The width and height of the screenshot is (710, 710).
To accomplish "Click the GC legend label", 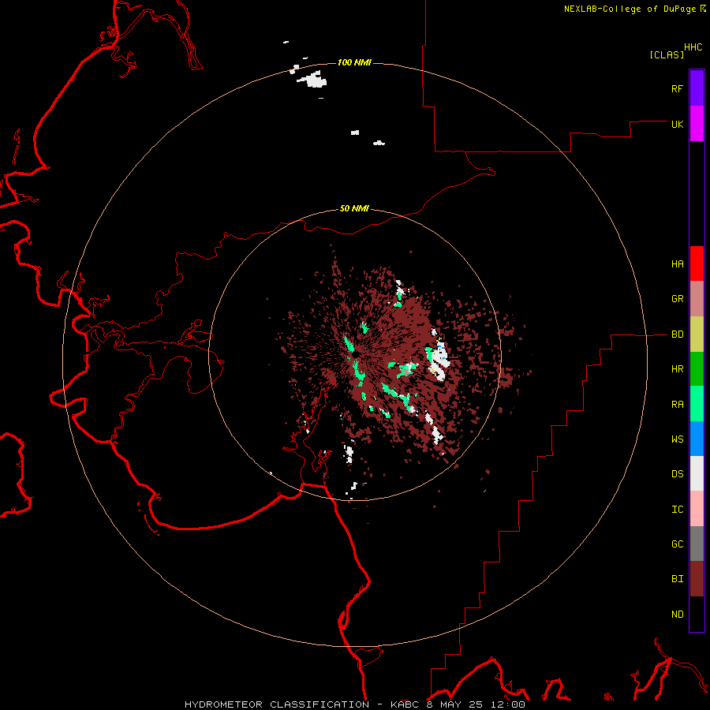I will tap(677, 544).
